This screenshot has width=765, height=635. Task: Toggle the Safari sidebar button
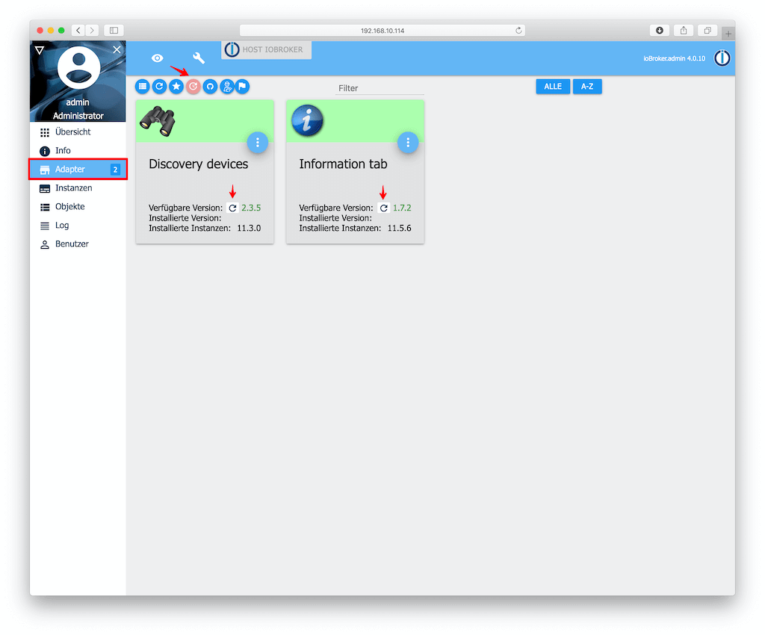pyautogui.click(x=114, y=30)
